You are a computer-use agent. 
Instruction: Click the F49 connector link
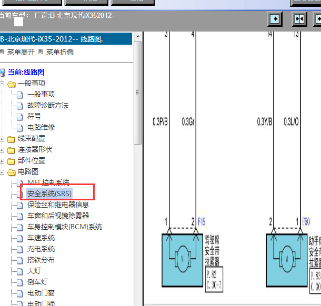click(x=202, y=222)
